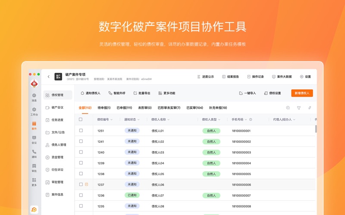Expand the 债权人类型 column dropdown

219,120
